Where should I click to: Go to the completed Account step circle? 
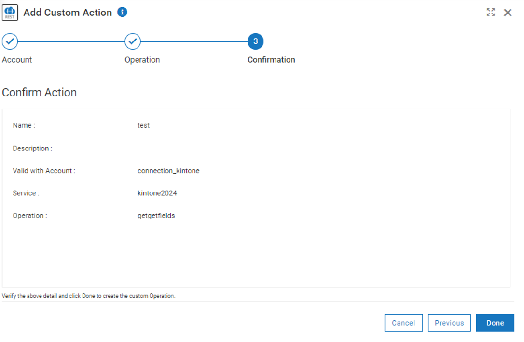point(10,41)
